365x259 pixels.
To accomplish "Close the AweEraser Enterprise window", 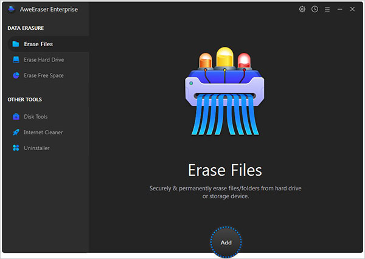I will [x=352, y=9].
